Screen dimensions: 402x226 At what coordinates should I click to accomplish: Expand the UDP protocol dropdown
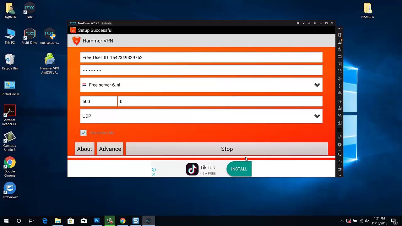tap(201, 116)
